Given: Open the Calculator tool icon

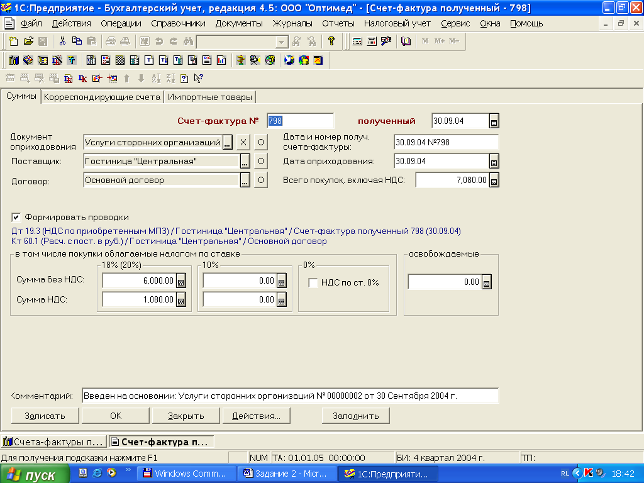Looking at the screenshot, I should point(357,41).
